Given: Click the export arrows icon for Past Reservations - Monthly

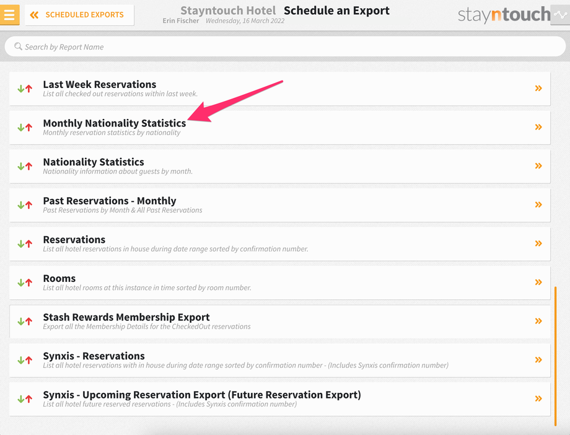Looking at the screenshot, I should tap(25, 204).
